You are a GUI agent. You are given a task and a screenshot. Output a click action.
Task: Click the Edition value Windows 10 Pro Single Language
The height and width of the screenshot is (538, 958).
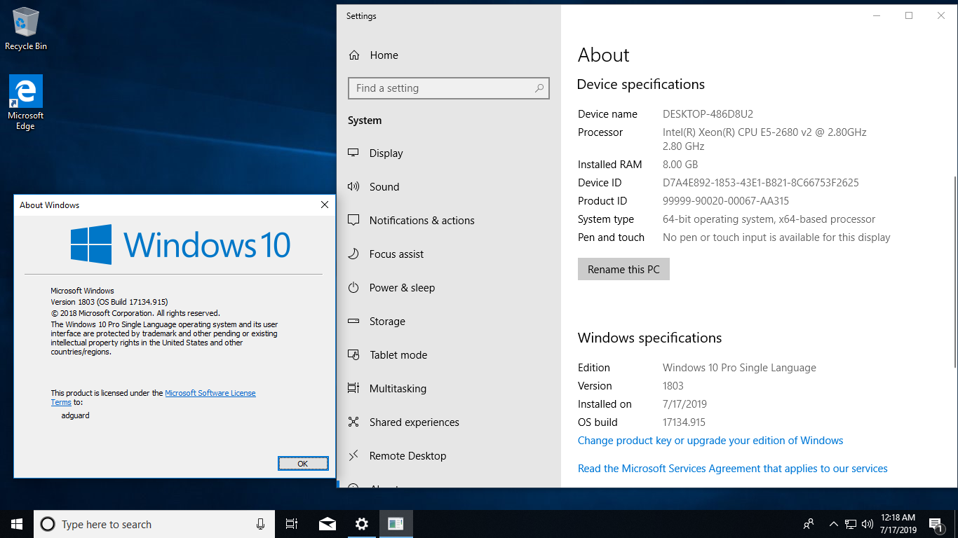[x=739, y=368]
